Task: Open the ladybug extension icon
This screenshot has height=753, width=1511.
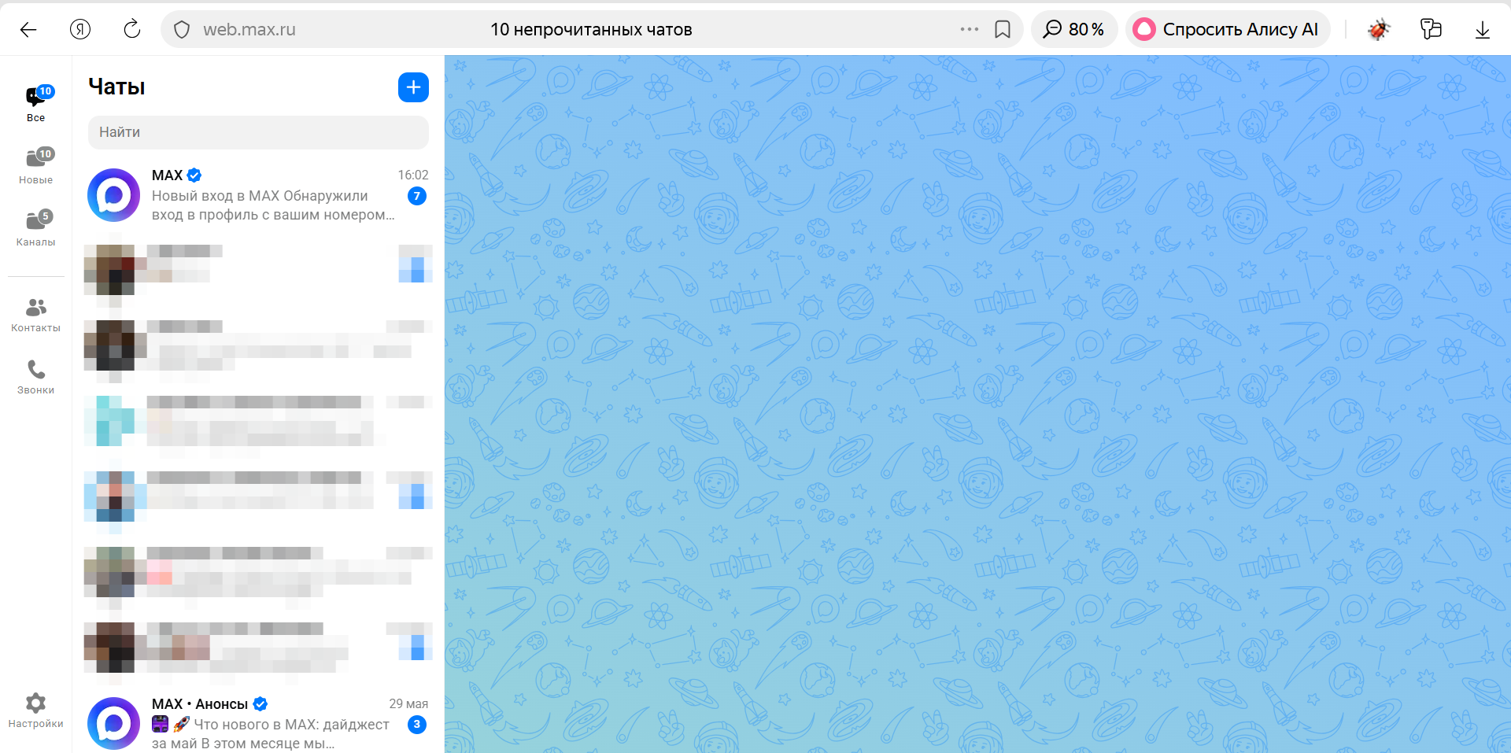Action: tap(1379, 30)
